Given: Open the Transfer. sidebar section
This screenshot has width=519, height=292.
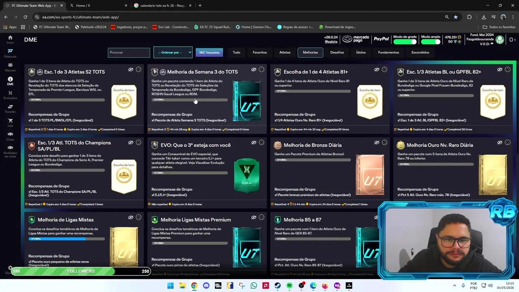Looking at the screenshot, I should pyautogui.click(x=10, y=109).
